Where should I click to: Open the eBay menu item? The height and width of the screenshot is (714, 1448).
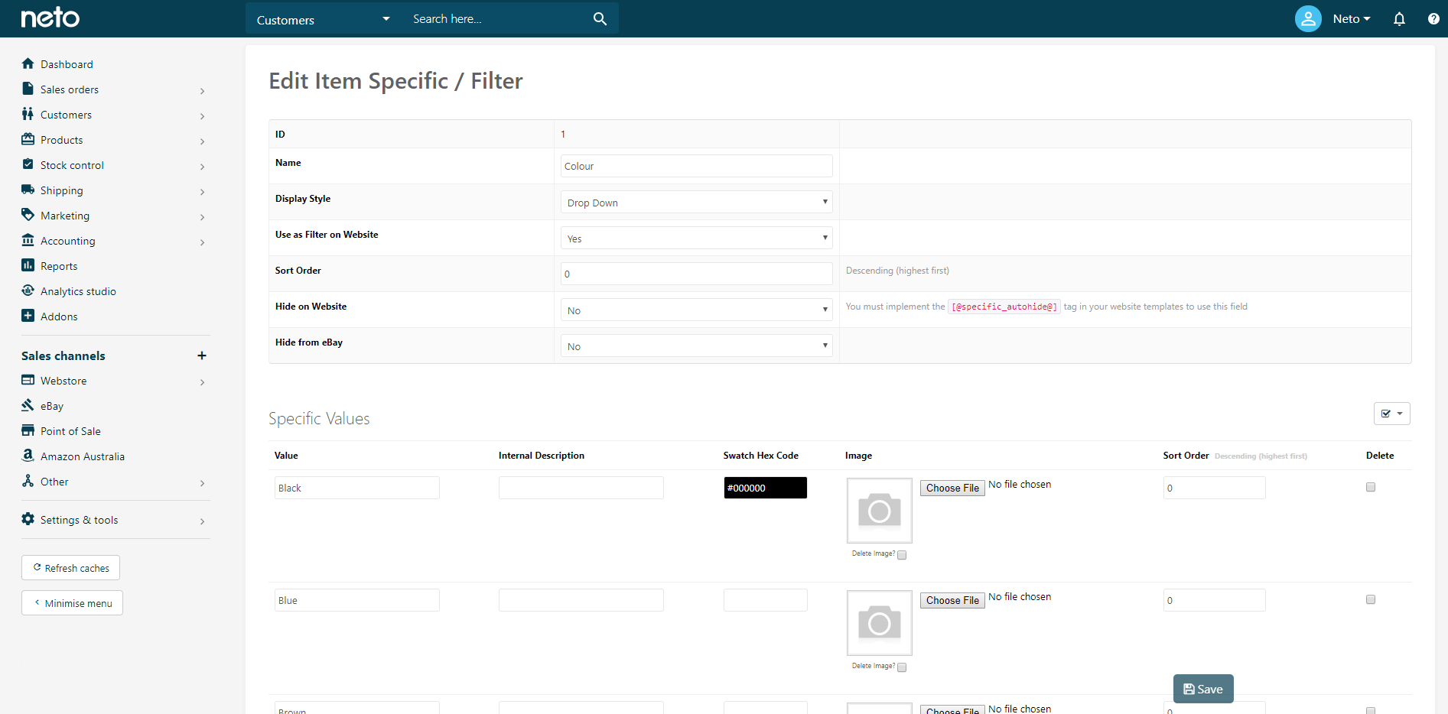52,406
